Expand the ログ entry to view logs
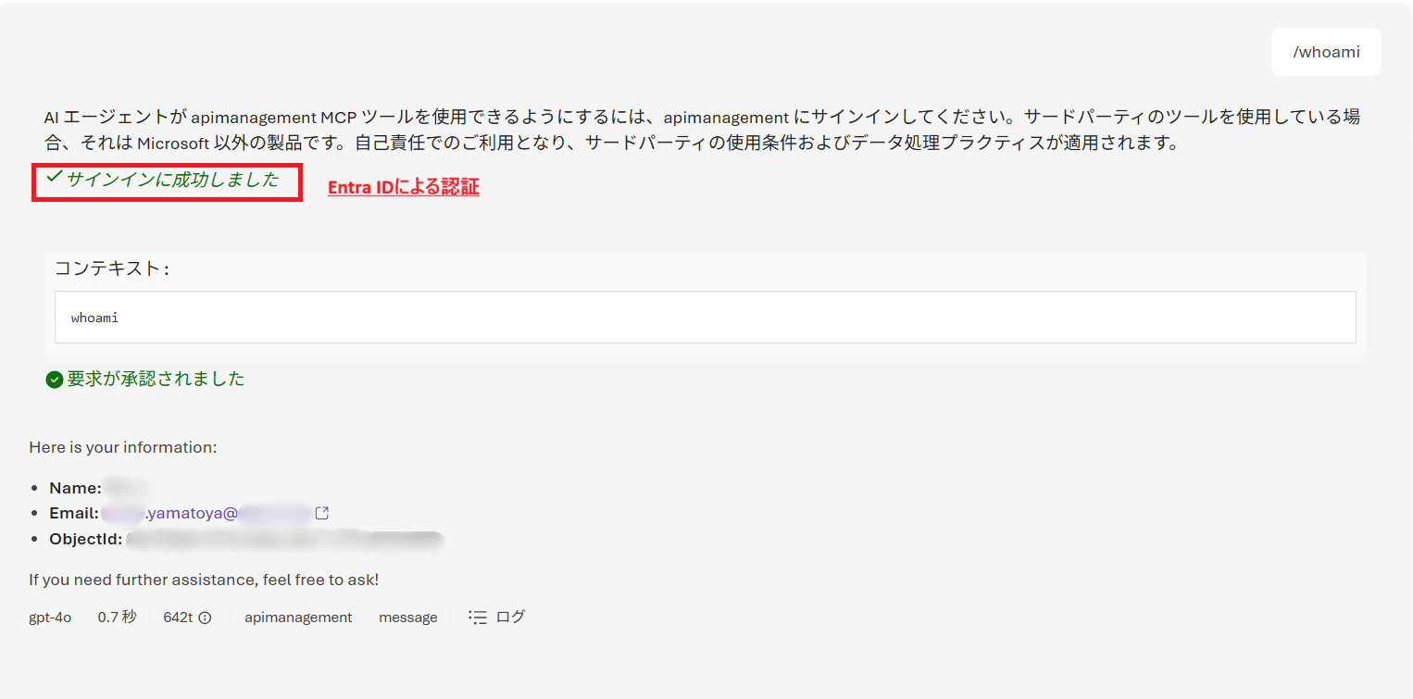The image size is (1413, 699). 513,617
